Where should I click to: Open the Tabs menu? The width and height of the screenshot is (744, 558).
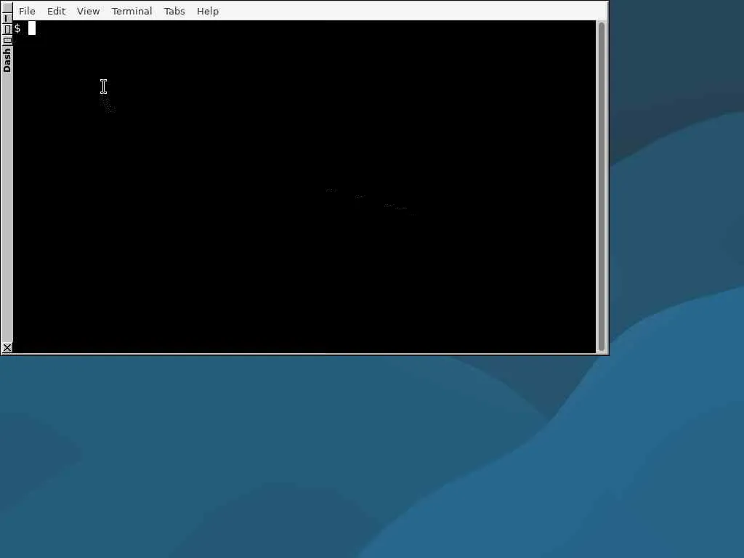pyautogui.click(x=174, y=11)
